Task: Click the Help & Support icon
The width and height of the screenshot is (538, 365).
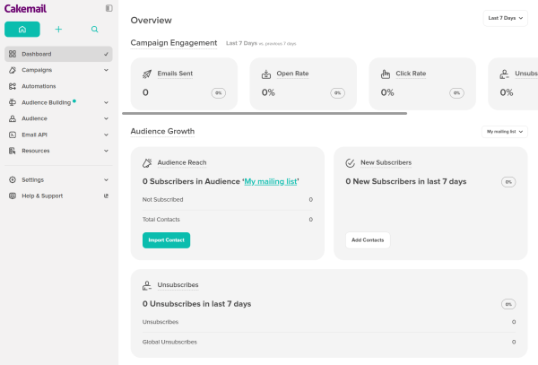Action: click(x=13, y=196)
